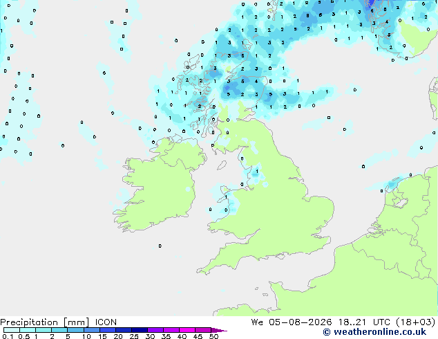Click the 5–10 mm legend color swatch
Image resolution: width=438 pixels, height=339 pixels.
75,330
